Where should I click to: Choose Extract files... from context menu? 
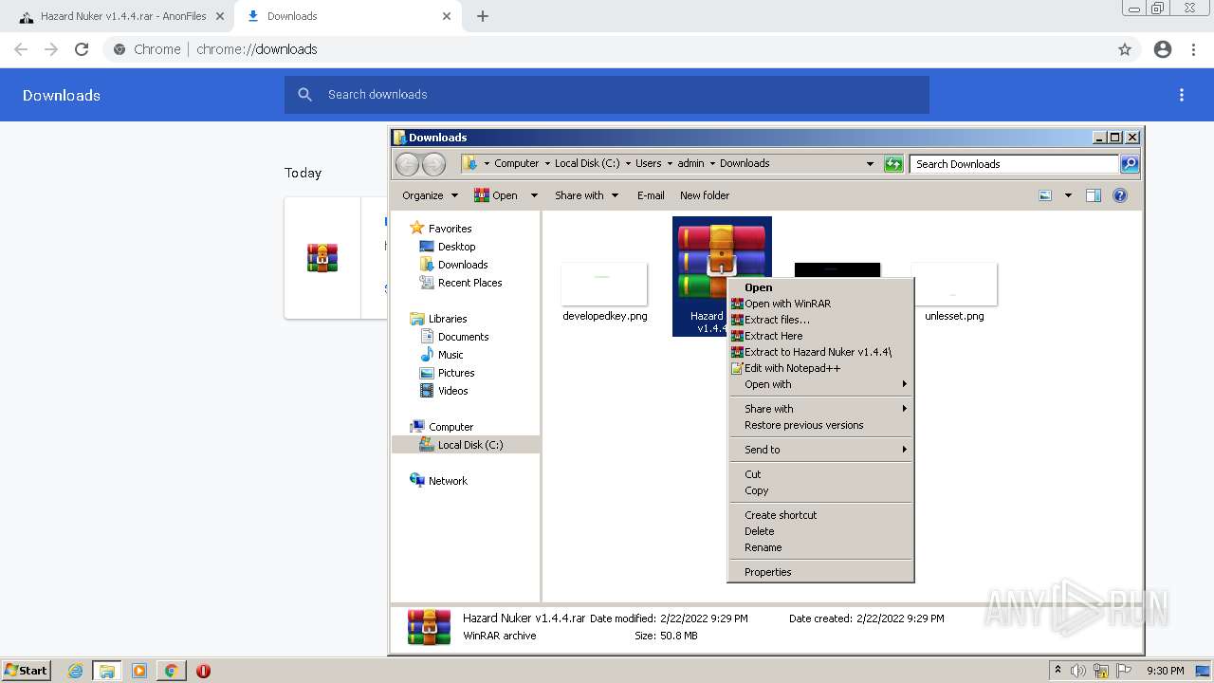pyautogui.click(x=820, y=320)
